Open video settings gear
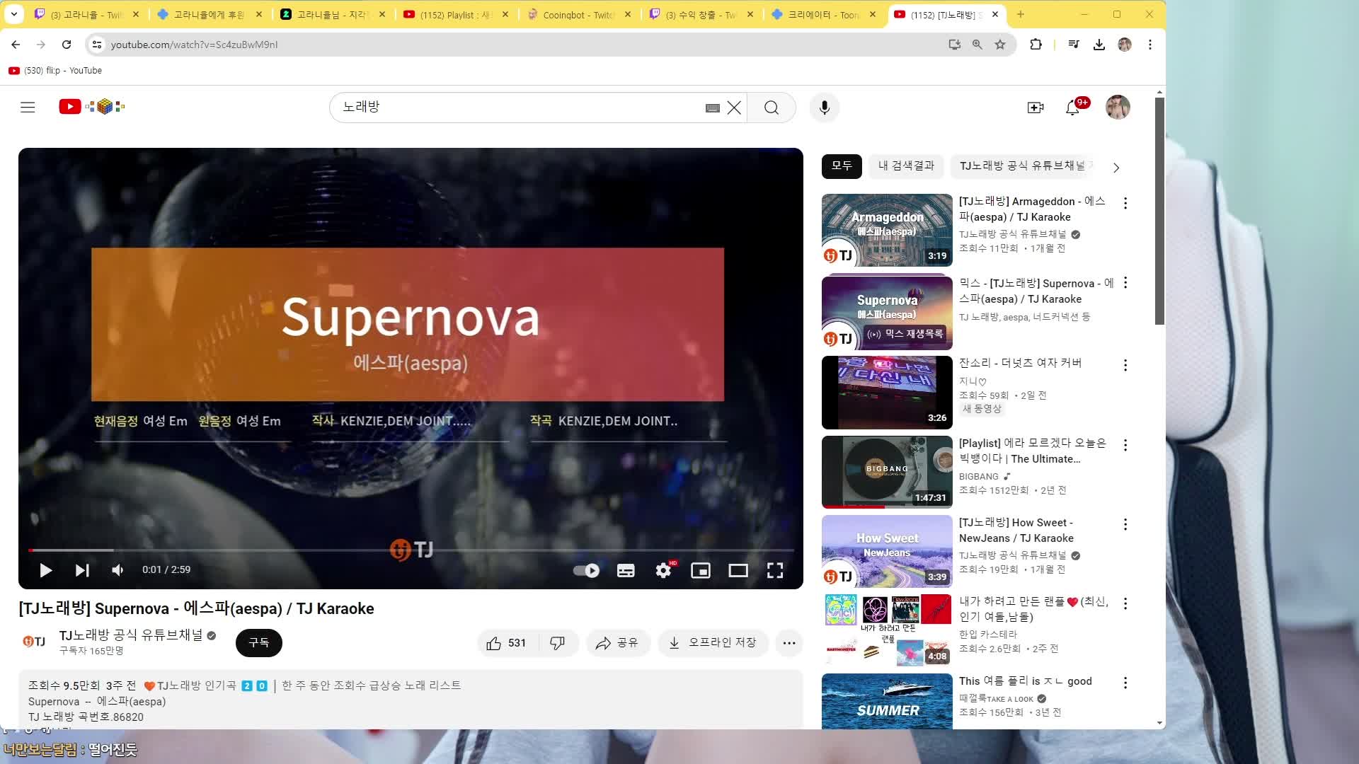The height and width of the screenshot is (764, 1359). click(663, 570)
